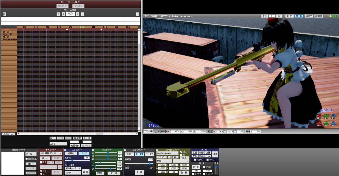Click the green Y-axis move icon in viewport
The width and height of the screenshot is (339, 176).
(x=326, y=123)
